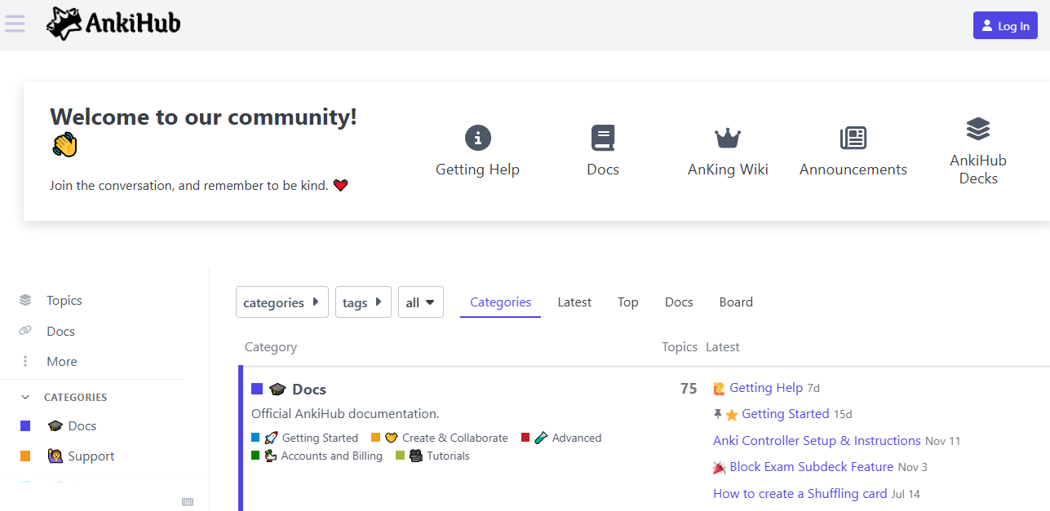Open the pinned Getting Started topic

point(785,414)
